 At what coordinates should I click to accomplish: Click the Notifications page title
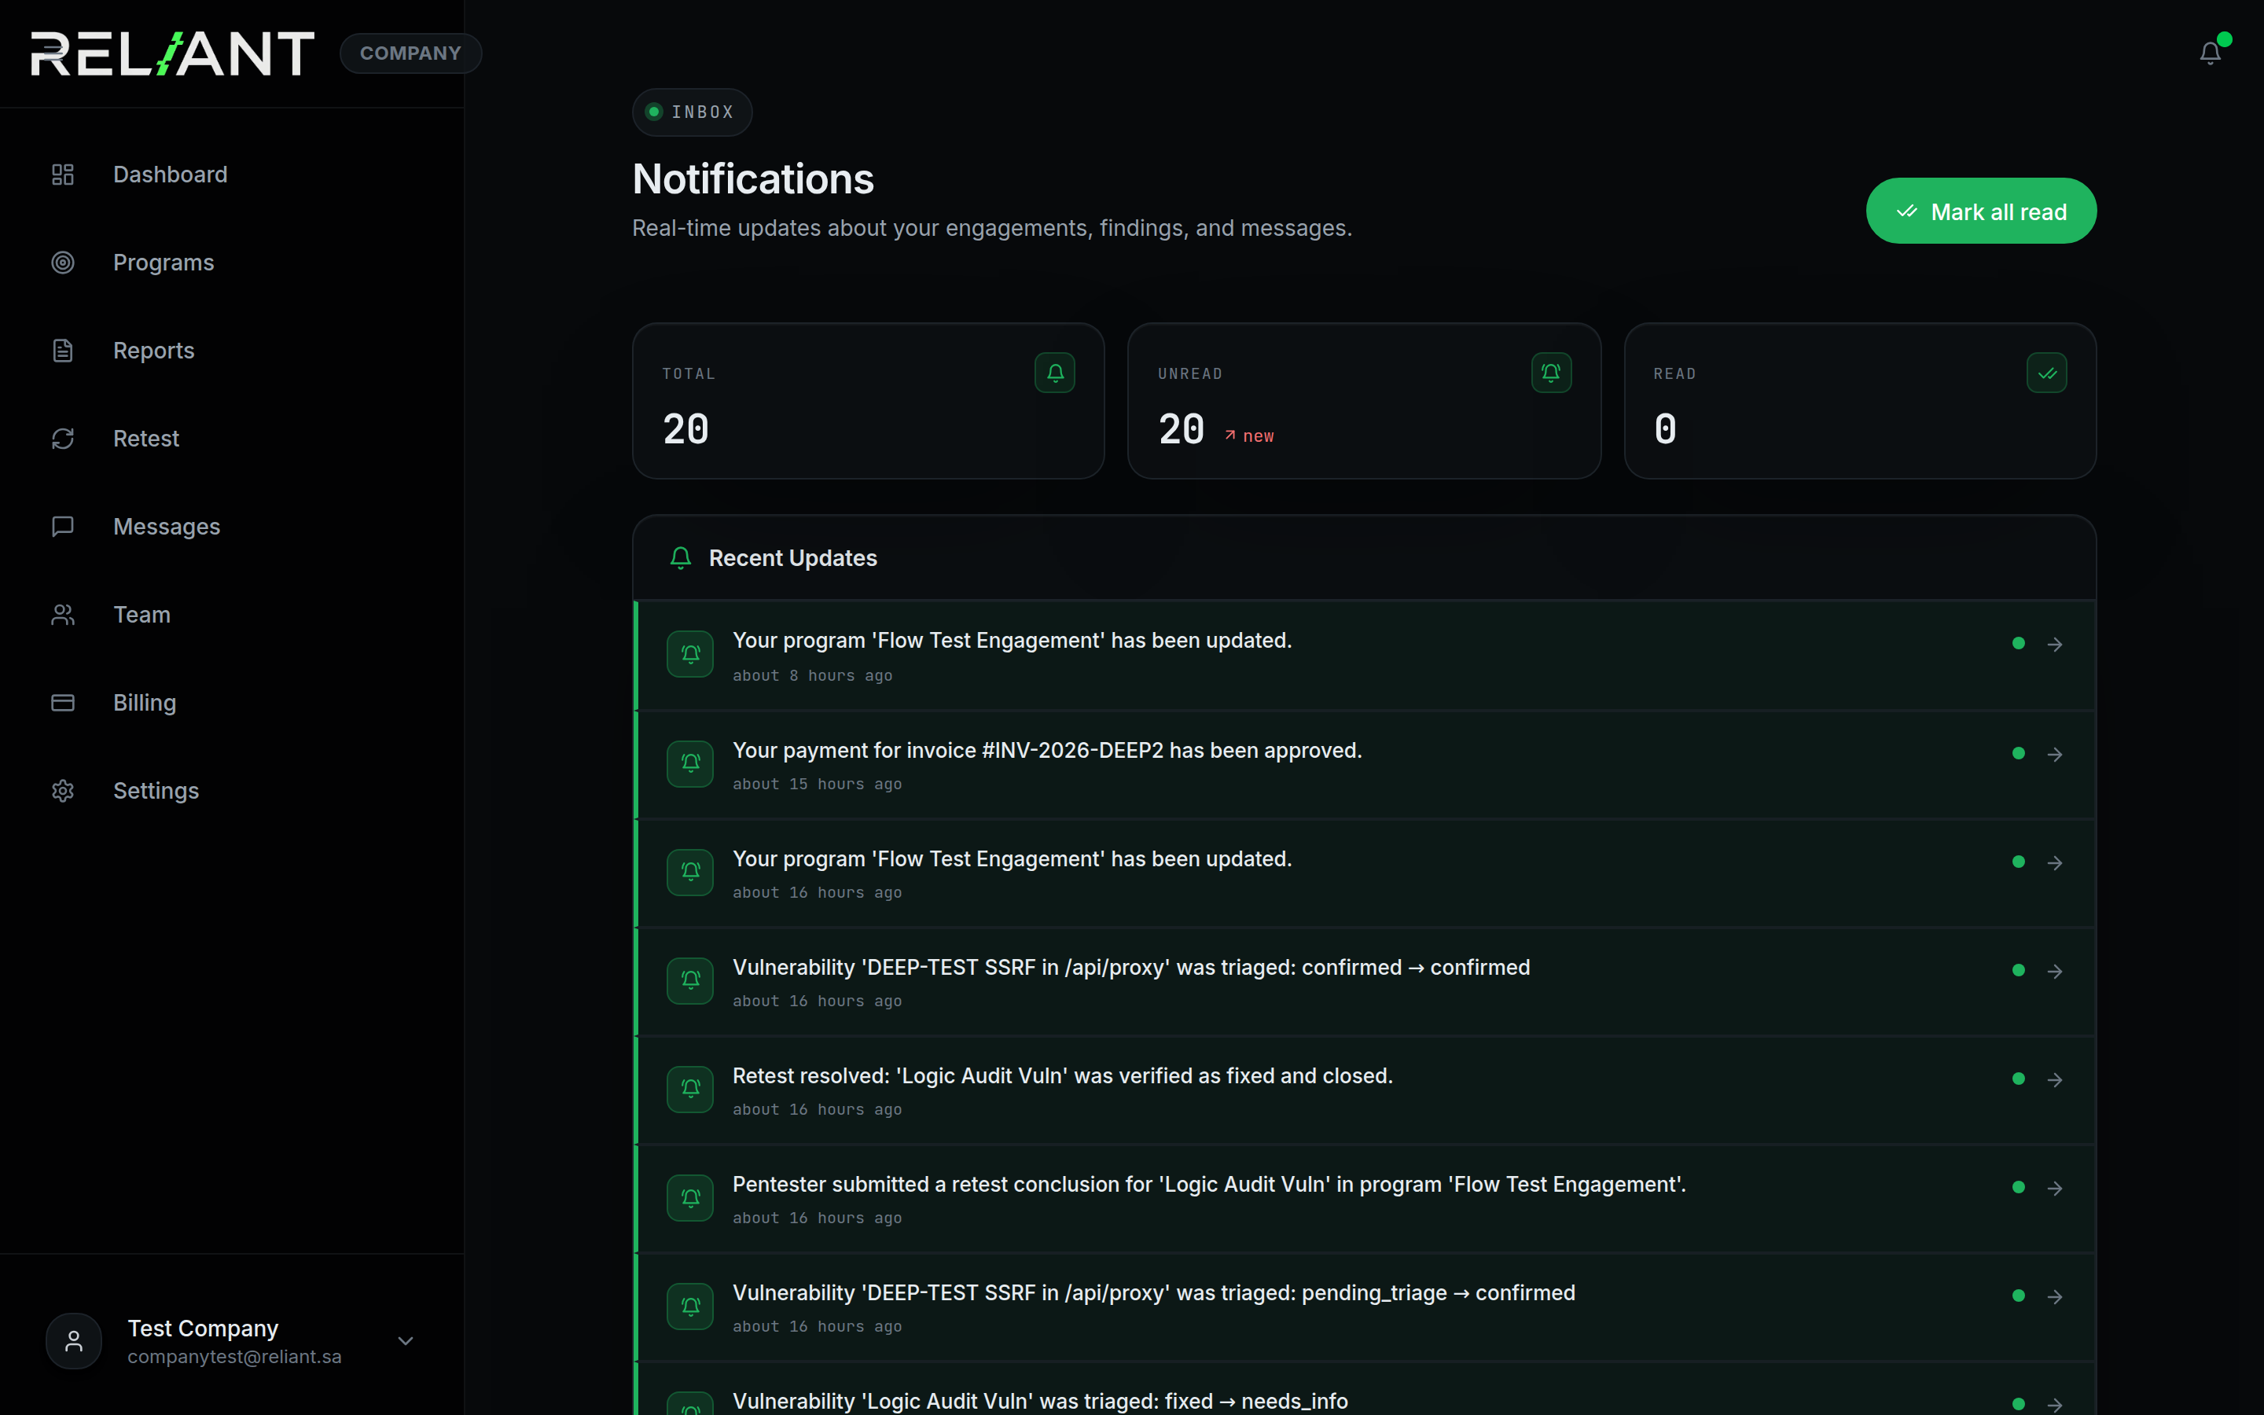[753, 180]
